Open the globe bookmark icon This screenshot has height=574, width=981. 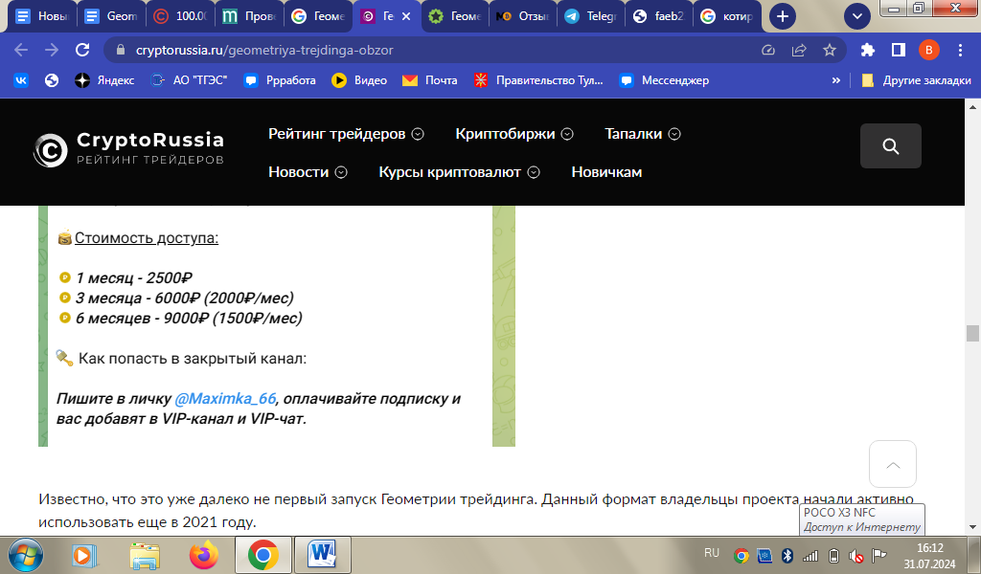[52, 80]
